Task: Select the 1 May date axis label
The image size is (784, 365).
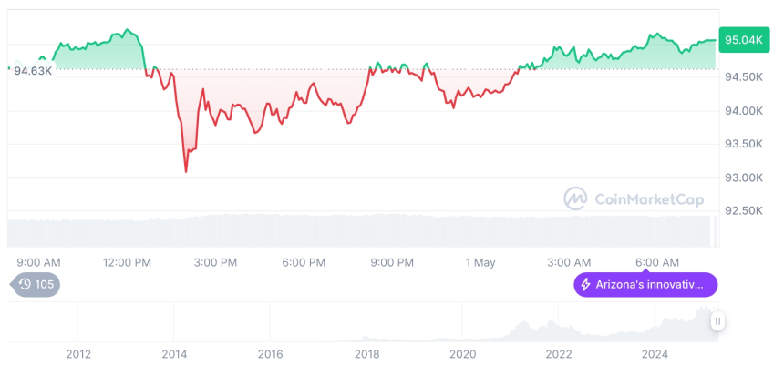Action: click(480, 262)
